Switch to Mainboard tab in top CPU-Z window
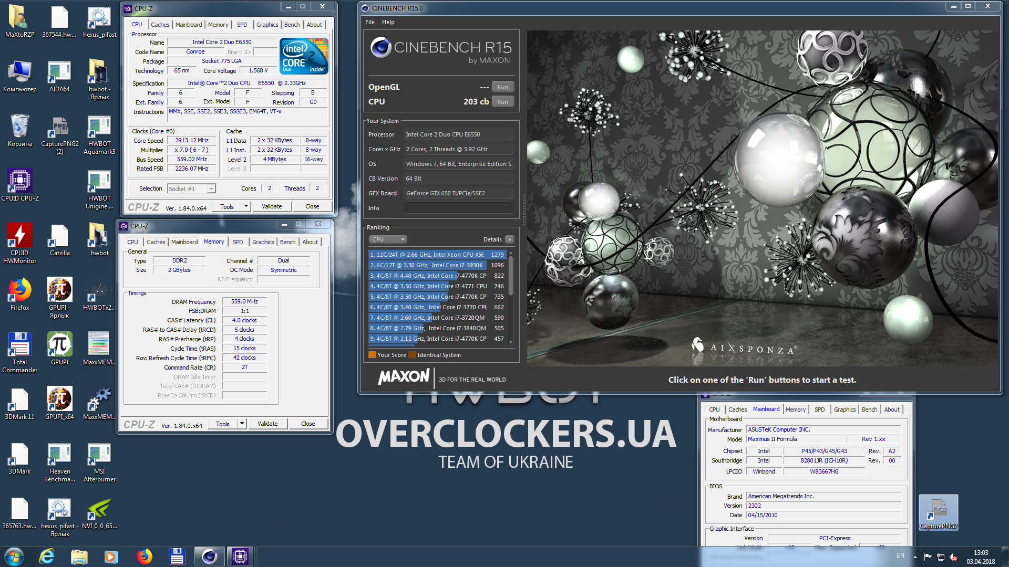1009x567 pixels. [x=189, y=25]
